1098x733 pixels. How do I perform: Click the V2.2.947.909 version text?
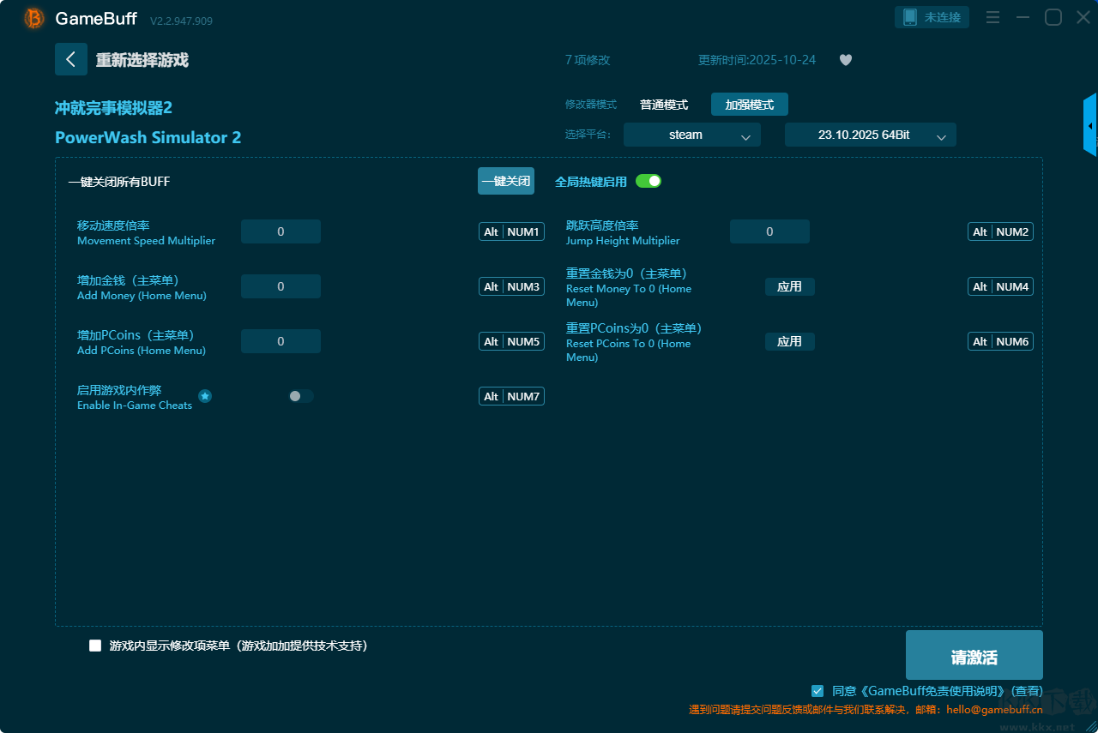[x=181, y=21]
